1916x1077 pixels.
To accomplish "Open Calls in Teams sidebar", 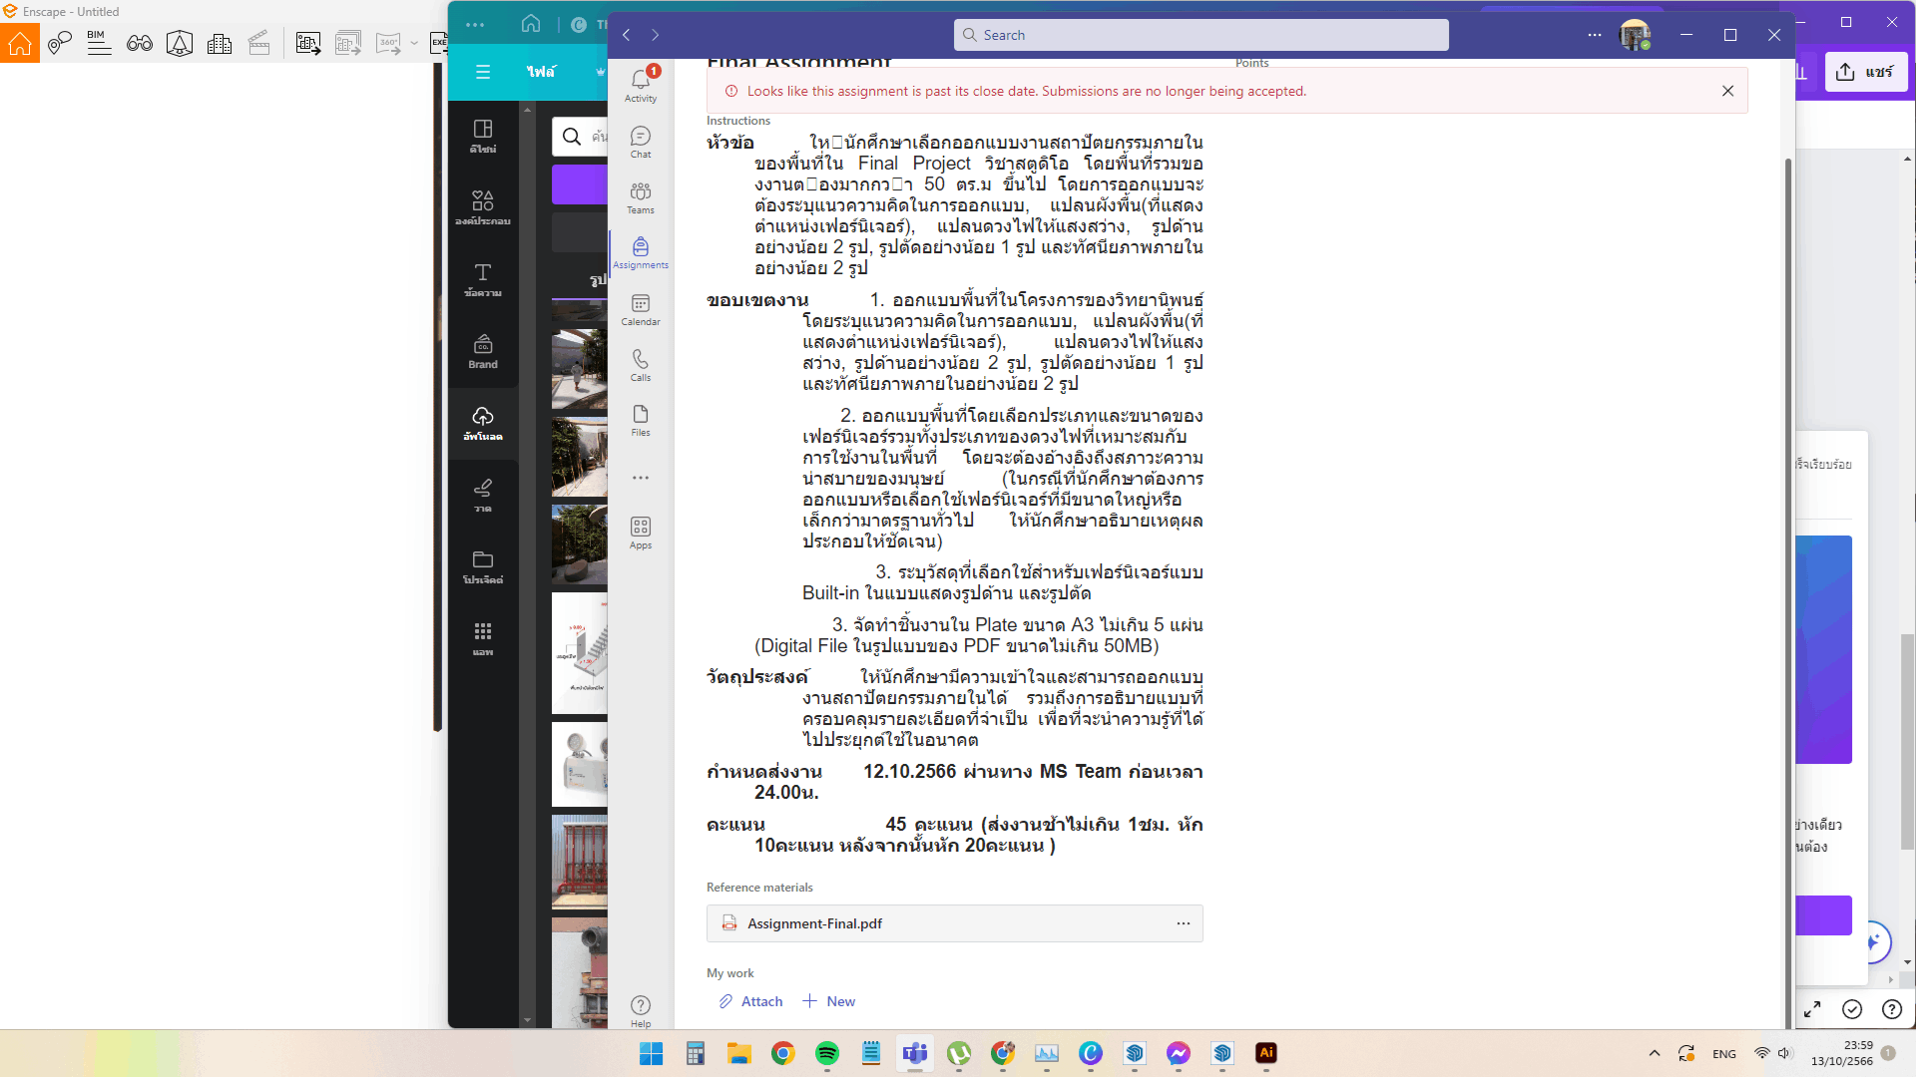I will (641, 365).
